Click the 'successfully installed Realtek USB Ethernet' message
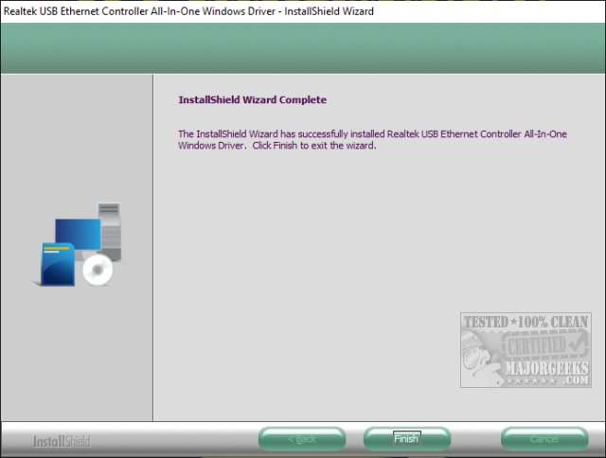This screenshot has width=606, height=458. [x=372, y=140]
